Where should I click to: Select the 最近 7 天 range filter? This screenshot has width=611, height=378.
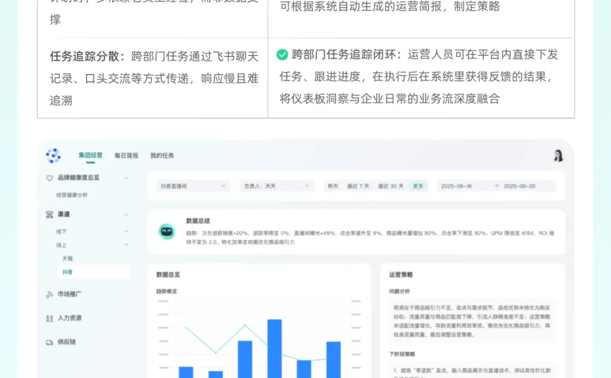point(359,185)
